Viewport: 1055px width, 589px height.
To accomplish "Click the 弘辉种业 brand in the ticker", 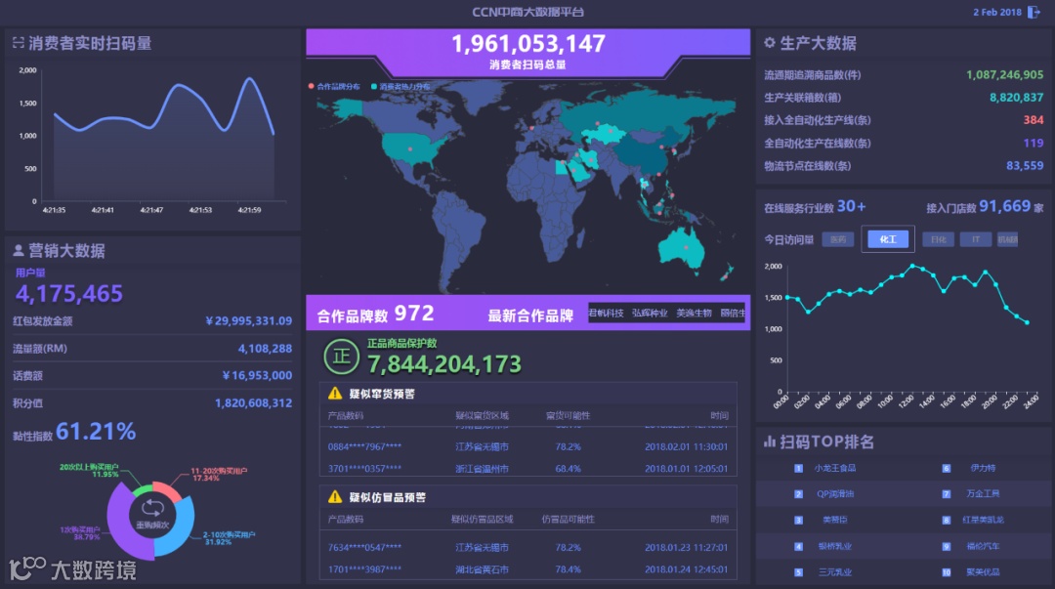I will (650, 313).
